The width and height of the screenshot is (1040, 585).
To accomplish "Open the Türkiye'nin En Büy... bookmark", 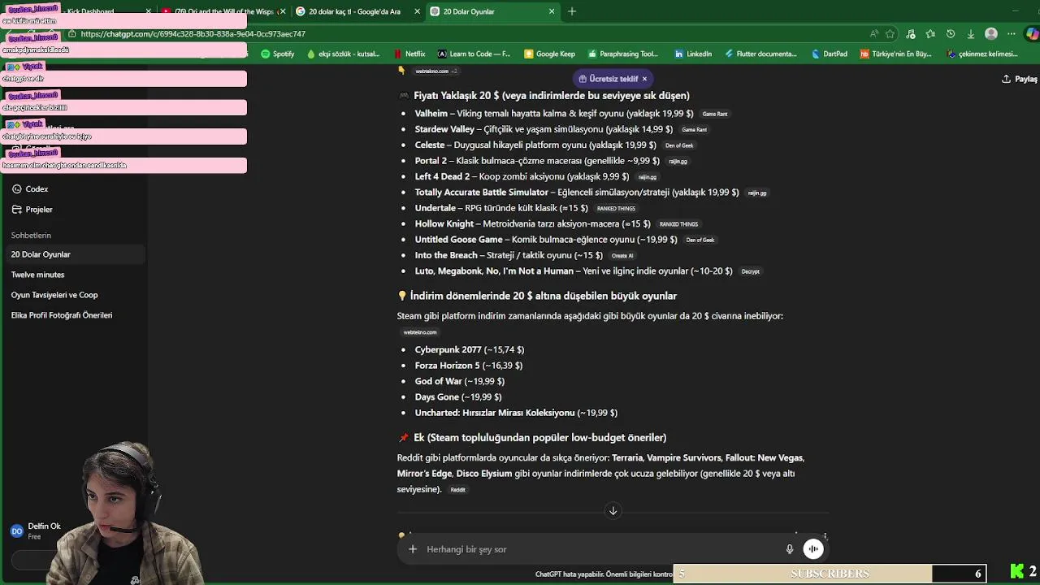I will 896,54.
